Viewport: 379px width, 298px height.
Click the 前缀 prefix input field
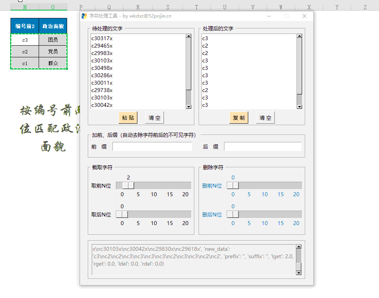(152, 146)
